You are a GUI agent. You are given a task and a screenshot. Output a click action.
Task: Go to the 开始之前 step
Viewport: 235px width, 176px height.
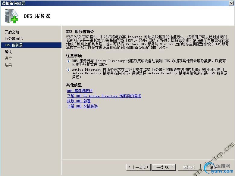tap(12, 32)
